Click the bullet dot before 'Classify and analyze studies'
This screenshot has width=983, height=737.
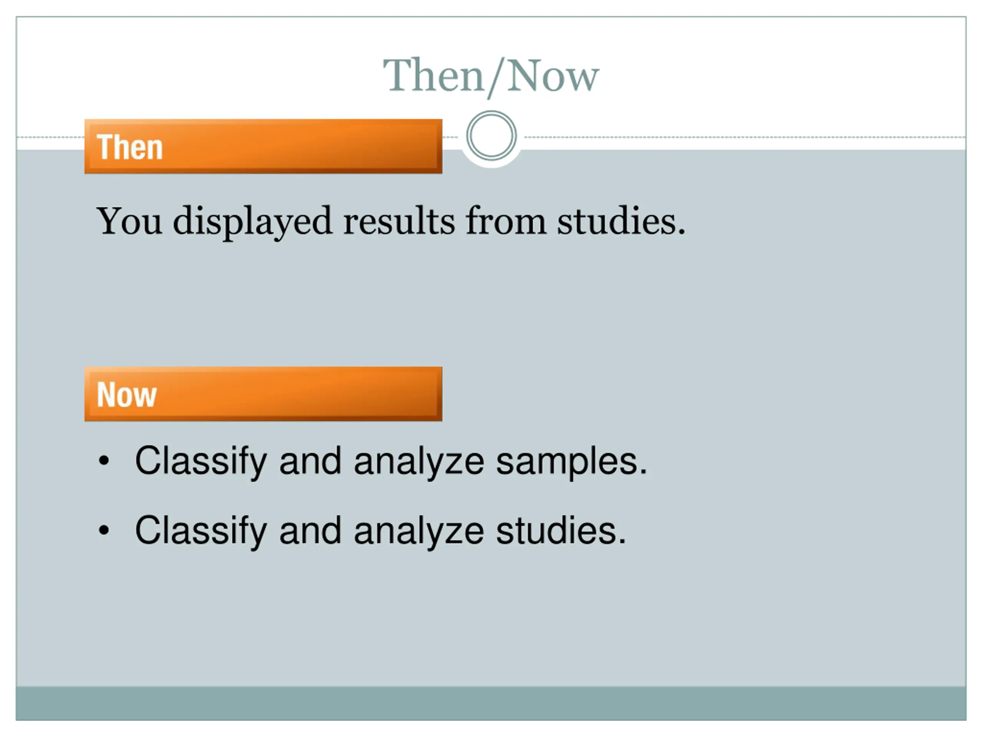pos(104,530)
